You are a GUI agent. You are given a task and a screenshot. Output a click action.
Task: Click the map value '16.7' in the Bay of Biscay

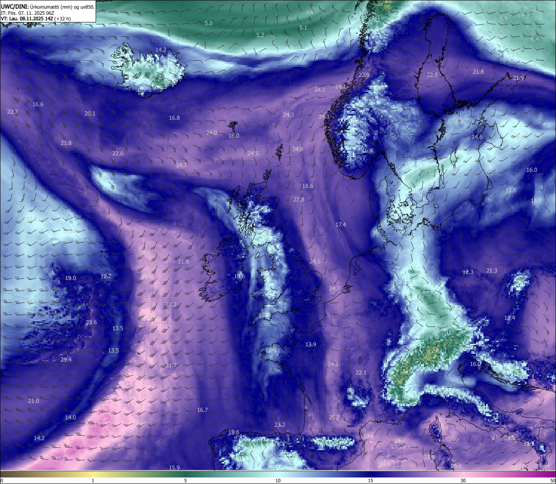pos(202,410)
